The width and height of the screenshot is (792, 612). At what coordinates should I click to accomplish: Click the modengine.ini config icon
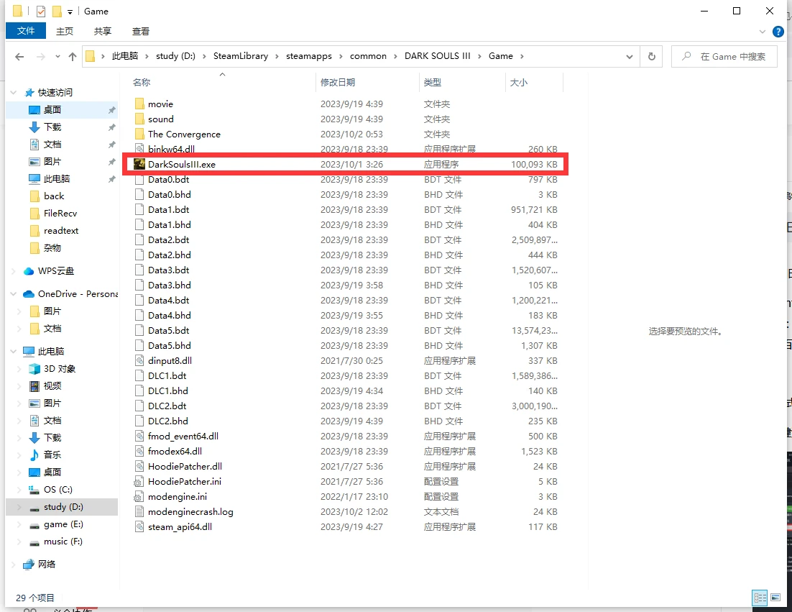pos(139,497)
